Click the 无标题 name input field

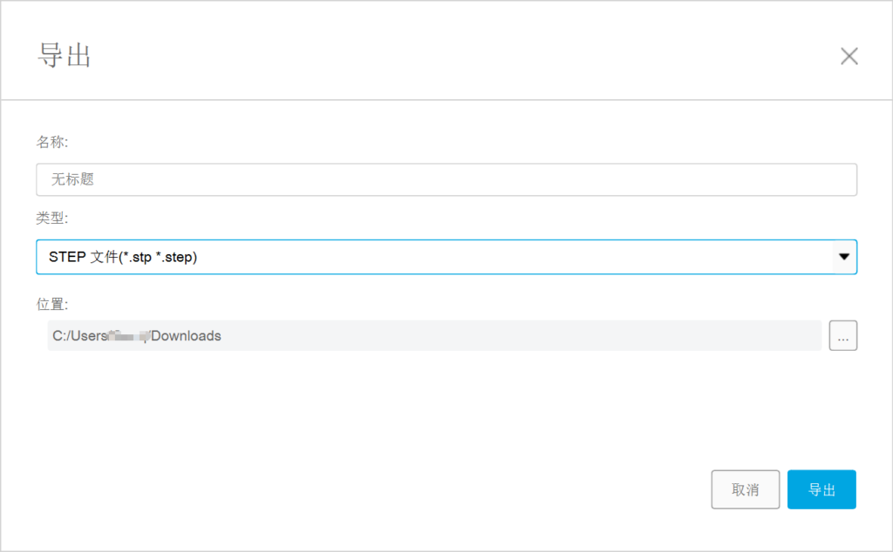pos(446,180)
